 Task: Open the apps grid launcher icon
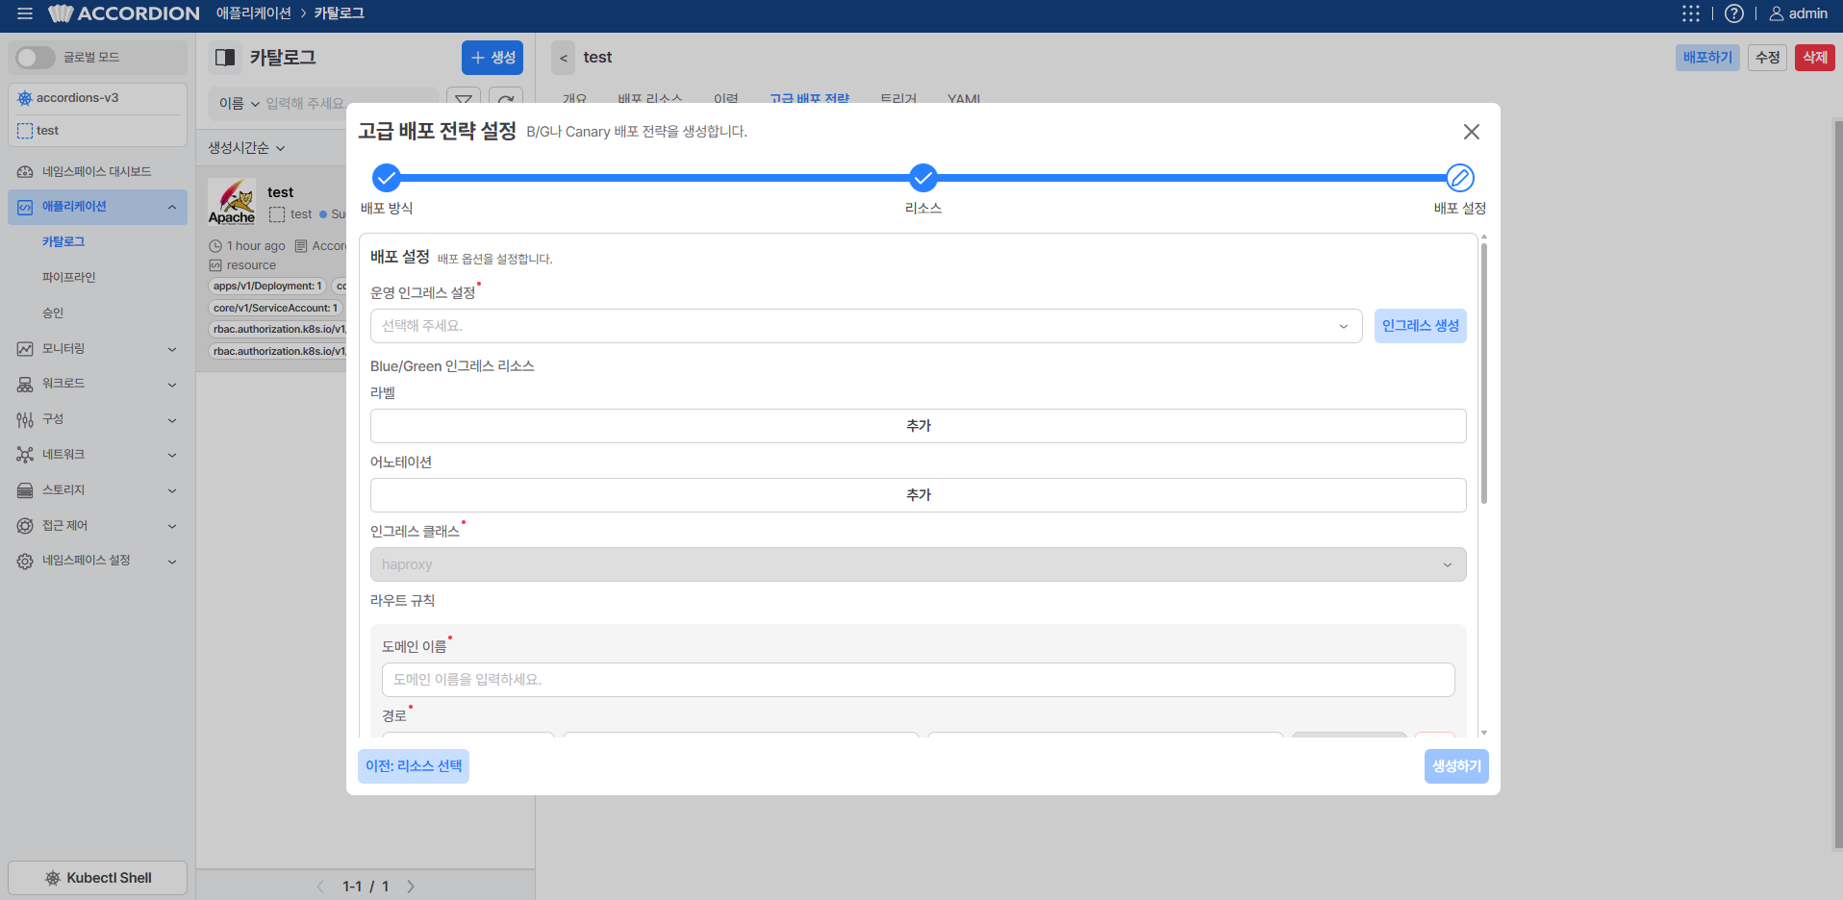pyautogui.click(x=1690, y=13)
